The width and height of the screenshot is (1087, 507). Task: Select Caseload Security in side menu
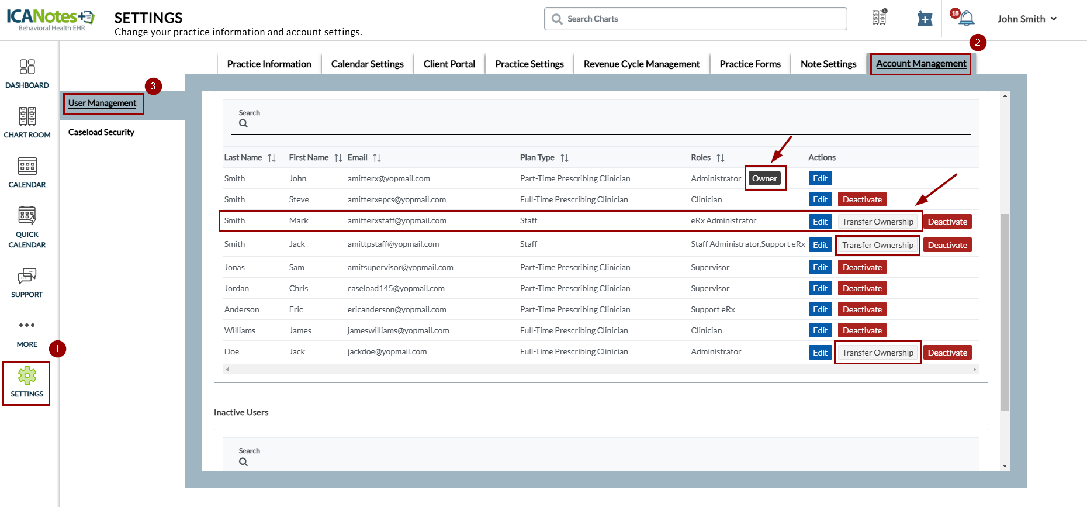coord(101,132)
